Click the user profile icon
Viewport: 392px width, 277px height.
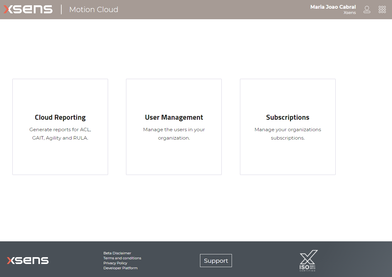[367, 10]
